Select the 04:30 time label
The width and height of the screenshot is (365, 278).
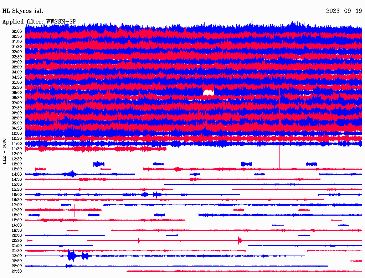17,77
